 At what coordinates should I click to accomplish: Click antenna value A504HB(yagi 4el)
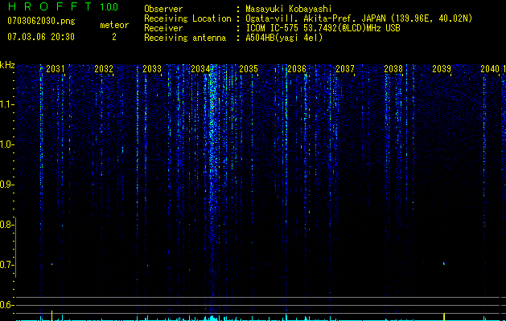click(x=284, y=38)
